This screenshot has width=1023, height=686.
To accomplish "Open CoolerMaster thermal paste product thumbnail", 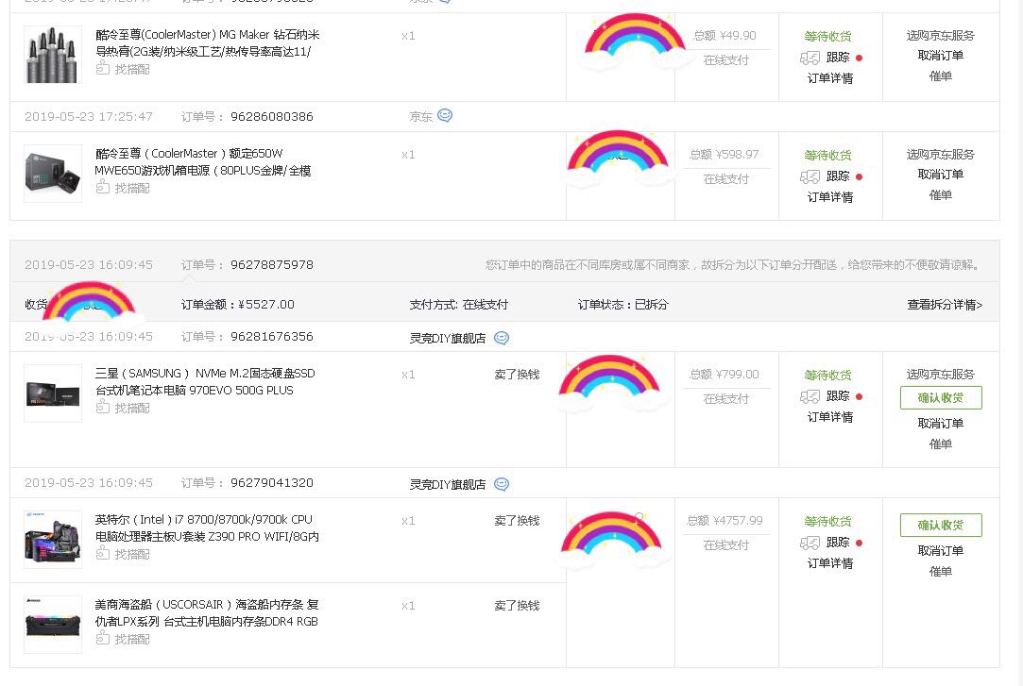I will 53,55.
